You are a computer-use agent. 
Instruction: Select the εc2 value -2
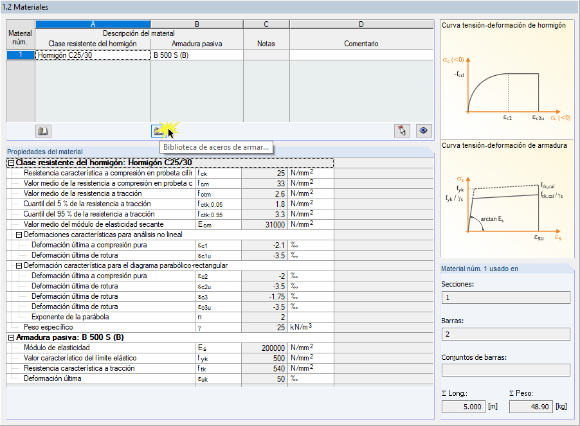click(x=264, y=276)
